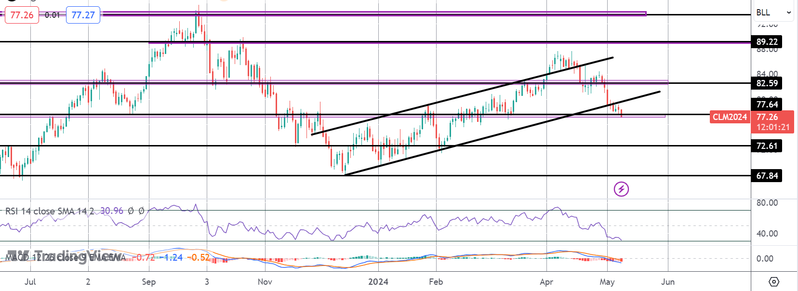
Task: Click the 40.00 RSI scale label
Action: pyautogui.click(x=767, y=234)
